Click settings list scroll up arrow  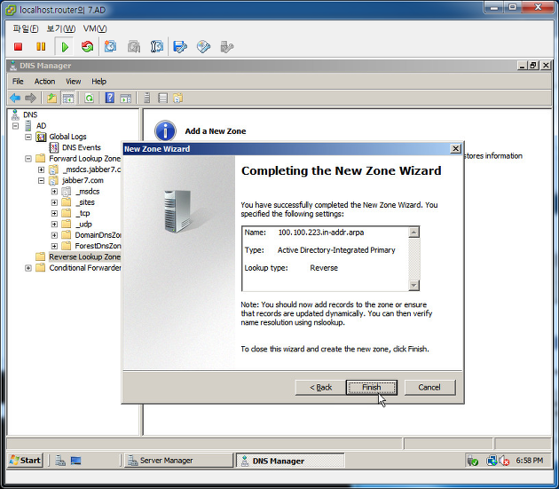point(413,233)
